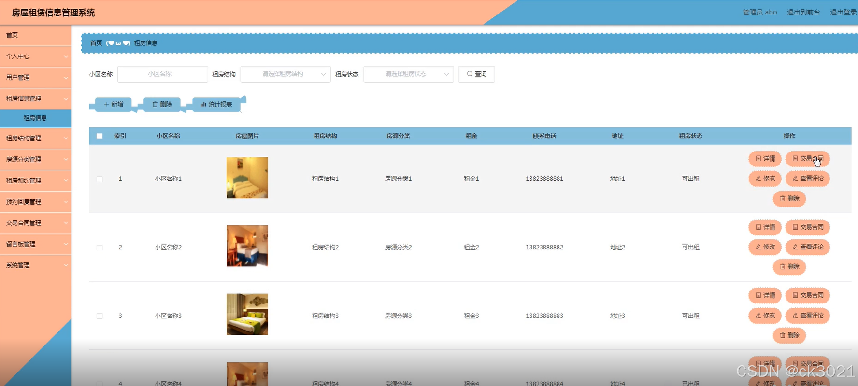Check the row 3 checkbox
858x386 pixels.
tap(100, 316)
